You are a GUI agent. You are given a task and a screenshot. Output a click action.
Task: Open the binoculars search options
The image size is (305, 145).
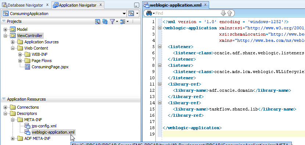pos(150,13)
